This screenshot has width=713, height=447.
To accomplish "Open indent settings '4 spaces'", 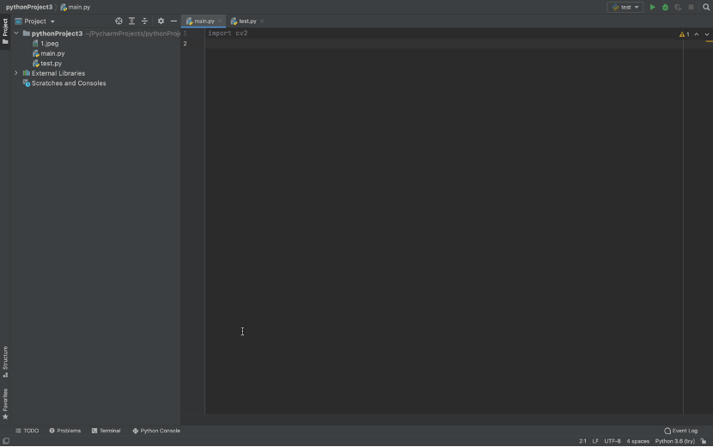I will [x=638, y=441].
